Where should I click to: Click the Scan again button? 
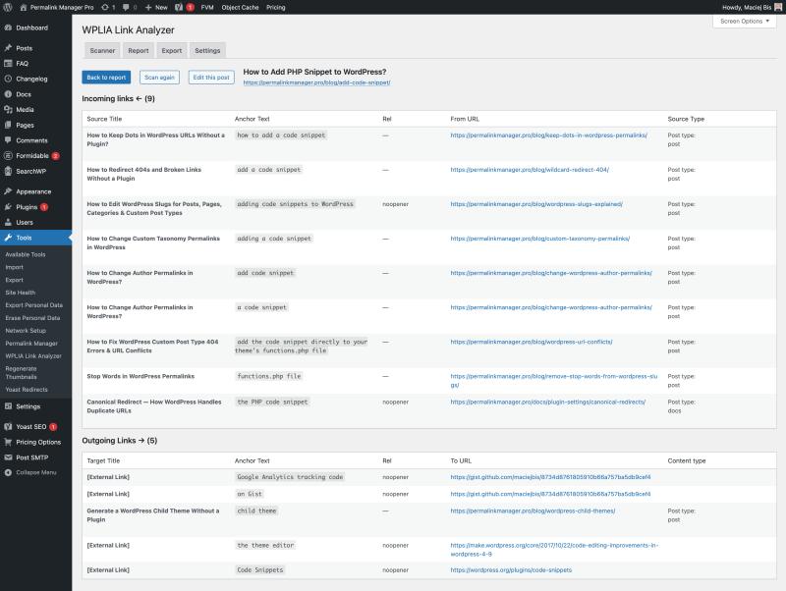point(159,78)
